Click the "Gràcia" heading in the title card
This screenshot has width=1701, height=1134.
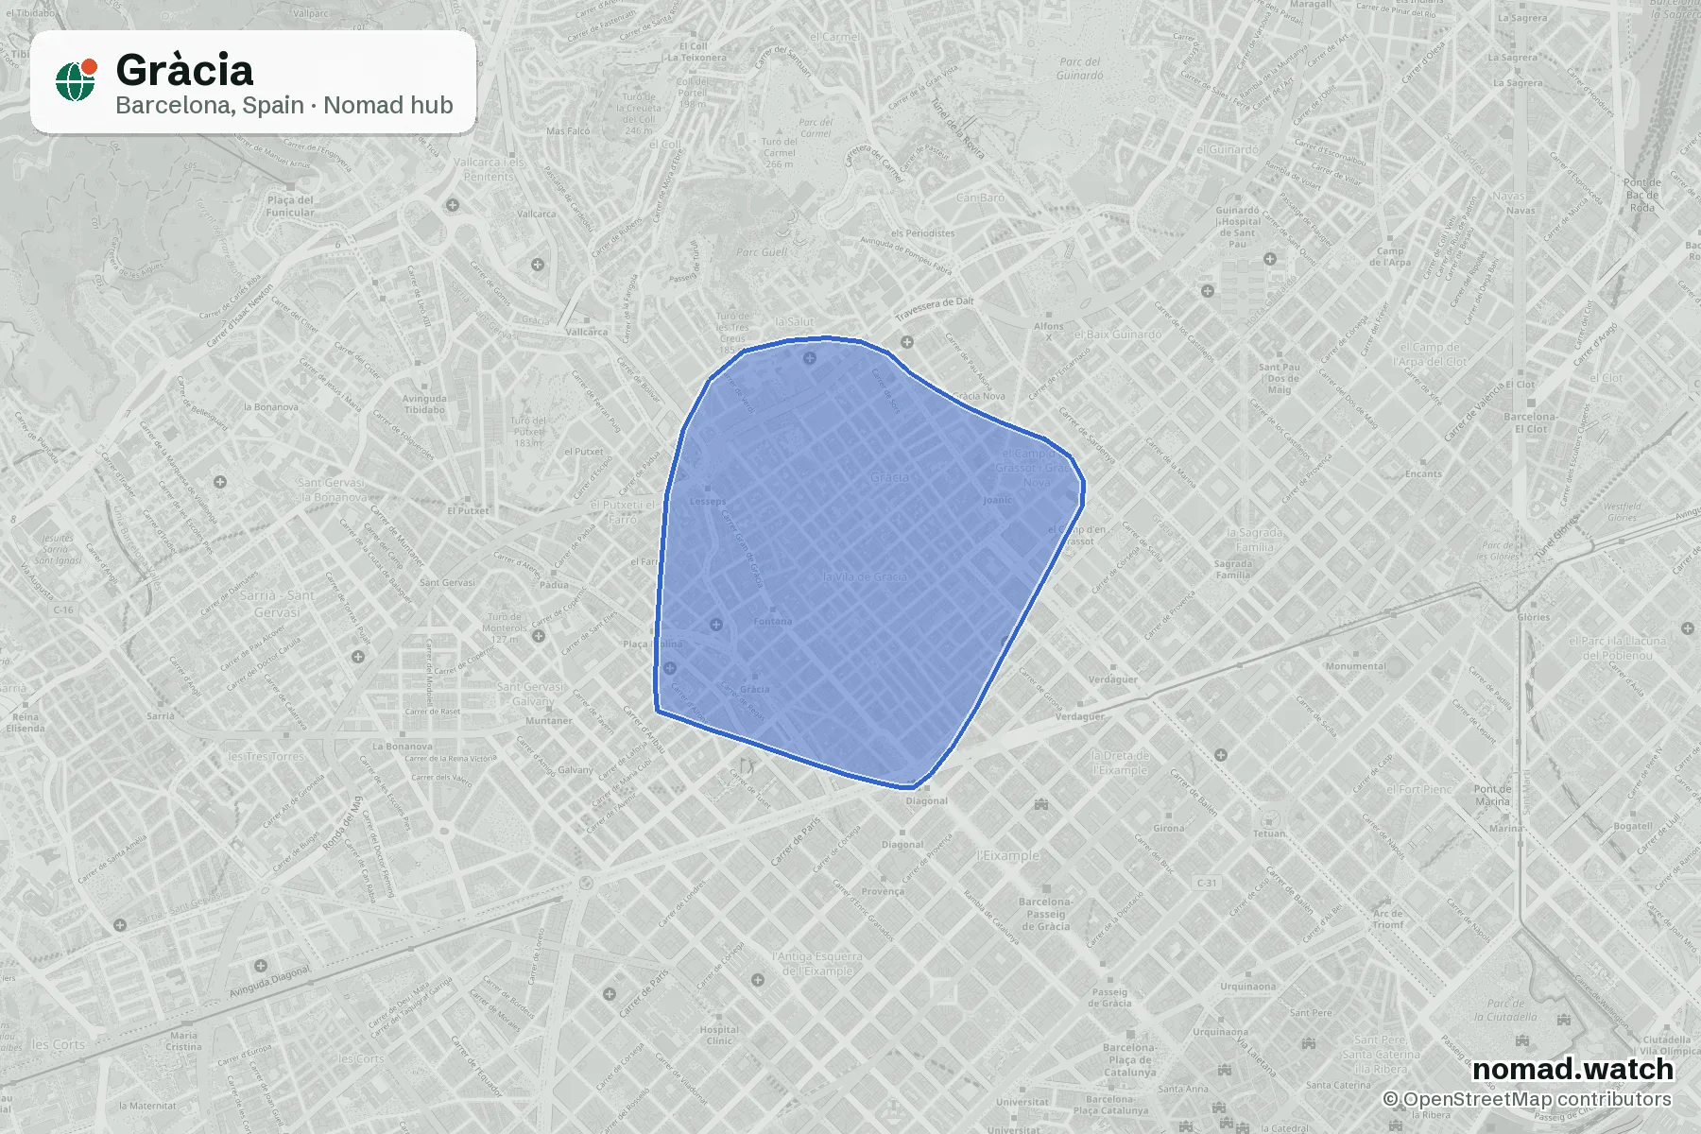pyautogui.click(x=184, y=70)
